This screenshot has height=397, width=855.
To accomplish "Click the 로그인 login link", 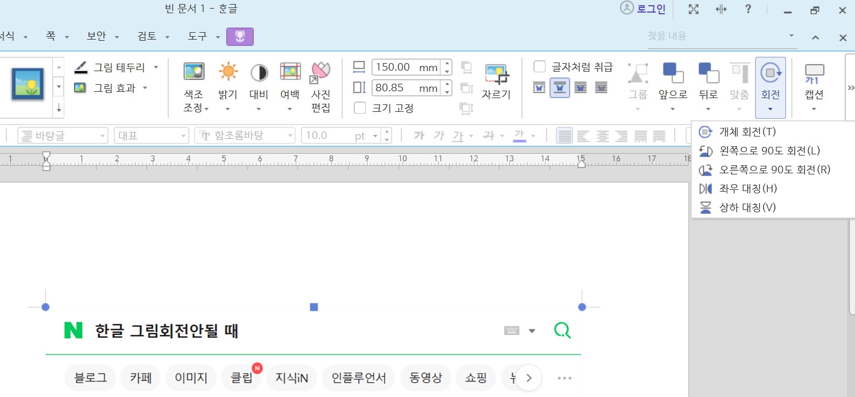I will pos(651,9).
